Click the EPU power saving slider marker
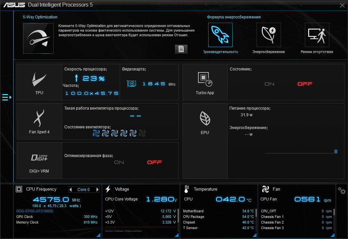 [x=336, y=151]
